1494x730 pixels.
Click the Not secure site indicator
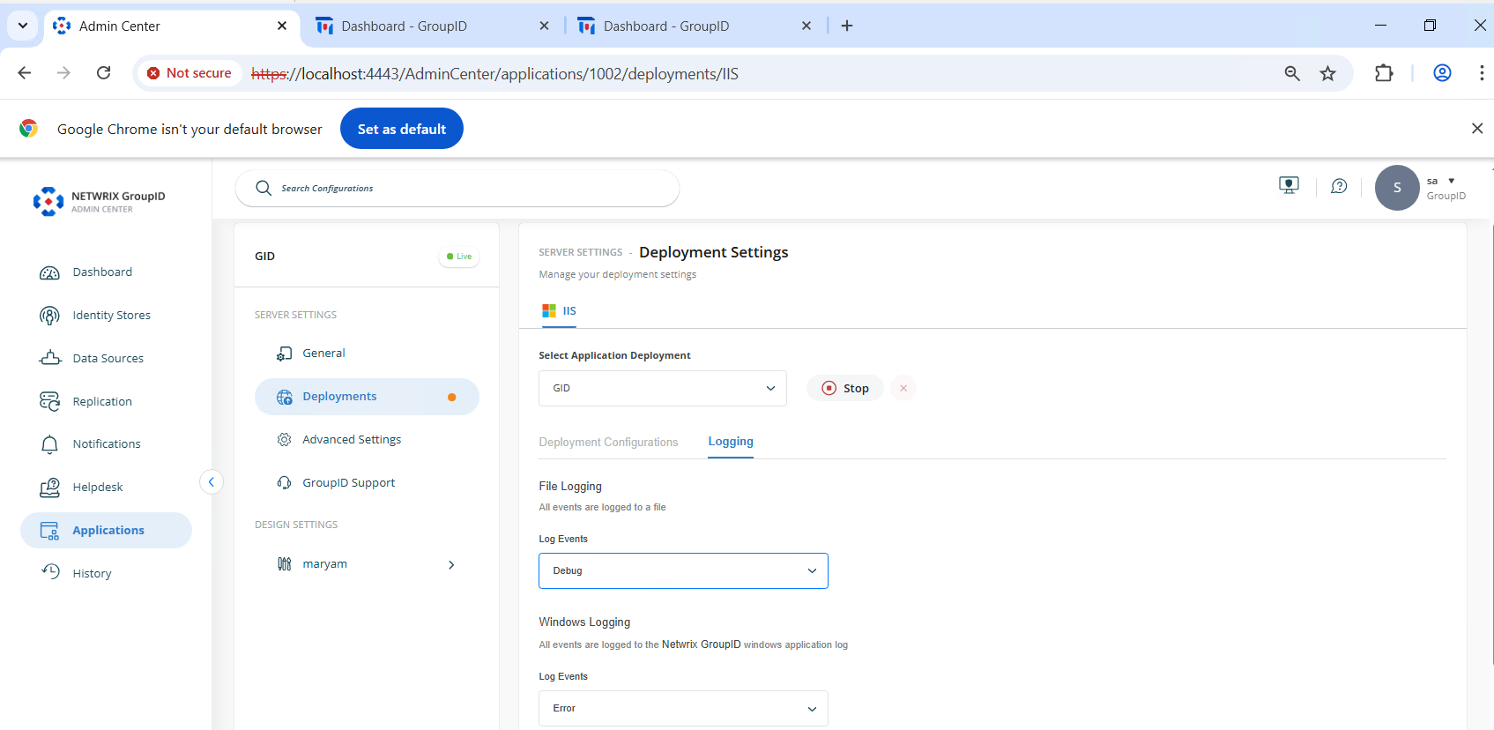tap(190, 73)
